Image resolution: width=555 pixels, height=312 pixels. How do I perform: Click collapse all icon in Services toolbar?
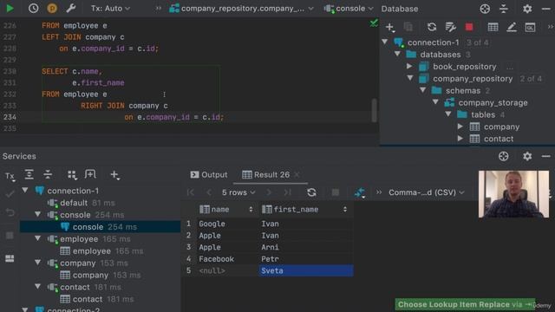click(x=48, y=174)
